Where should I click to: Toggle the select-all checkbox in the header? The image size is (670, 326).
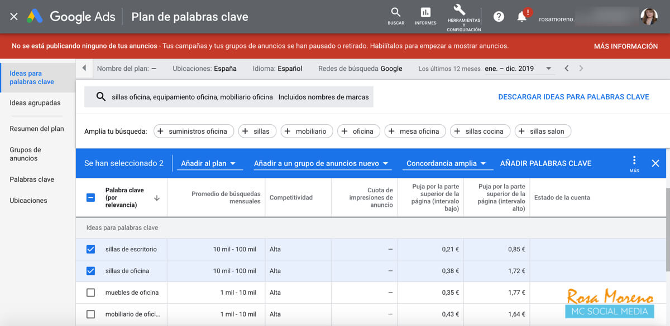(90, 197)
